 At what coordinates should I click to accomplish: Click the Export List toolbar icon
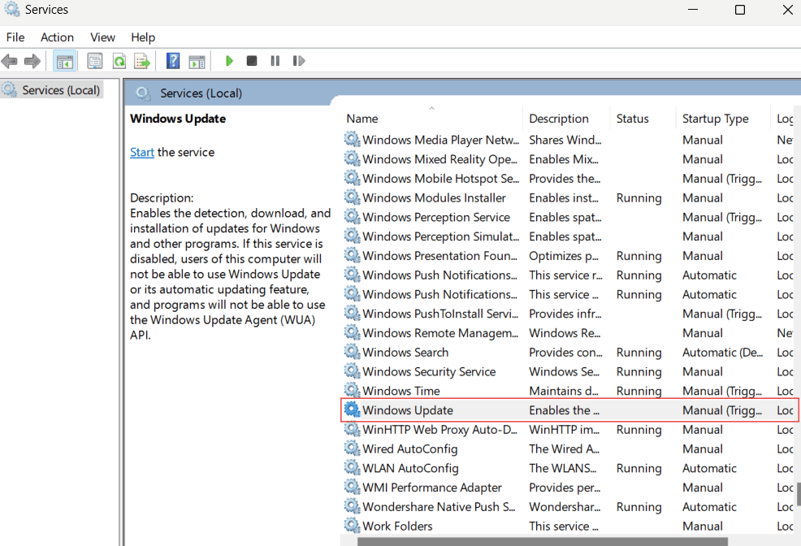coord(142,61)
